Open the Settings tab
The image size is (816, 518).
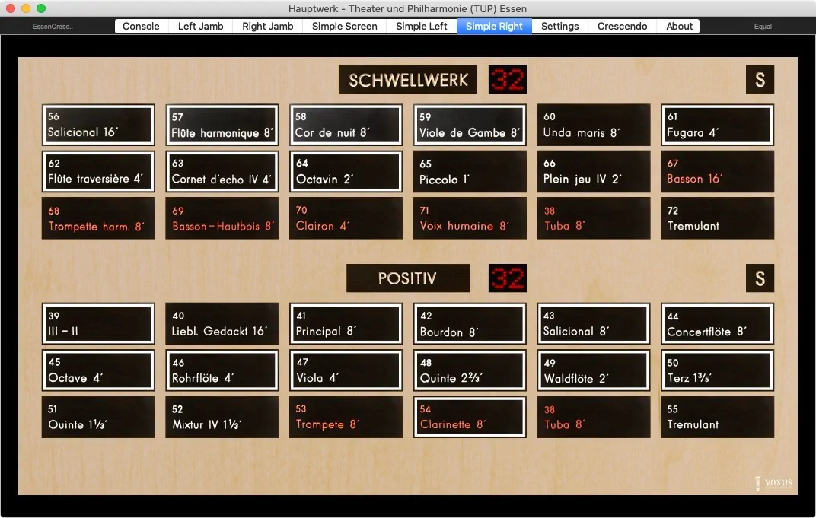point(559,26)
